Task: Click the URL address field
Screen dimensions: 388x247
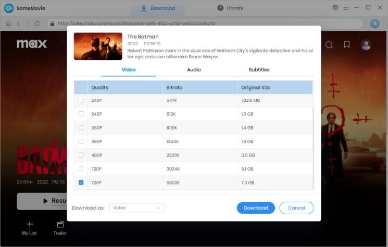Action: tap(205, 23)
